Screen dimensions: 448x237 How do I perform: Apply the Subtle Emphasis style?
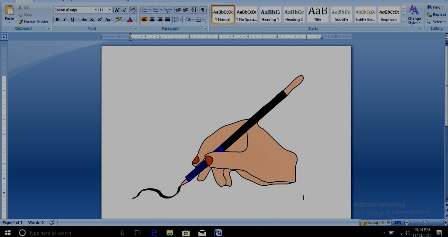pos(365,14)
